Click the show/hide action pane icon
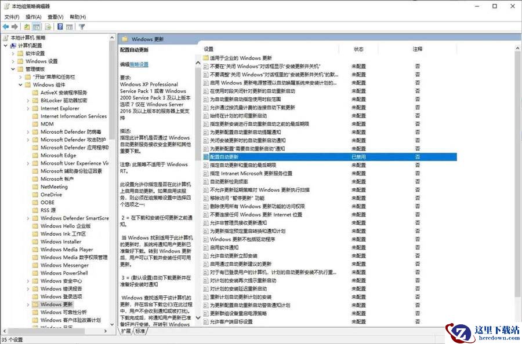 pyautogui.click(x=70, y=27)
